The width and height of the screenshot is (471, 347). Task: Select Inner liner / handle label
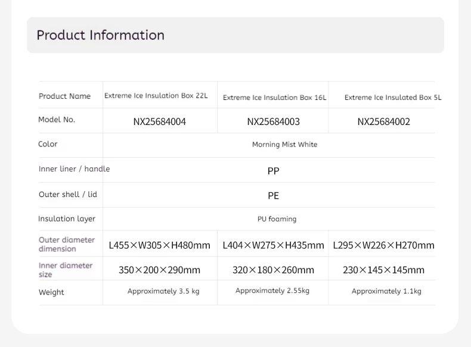click(74, 169)
